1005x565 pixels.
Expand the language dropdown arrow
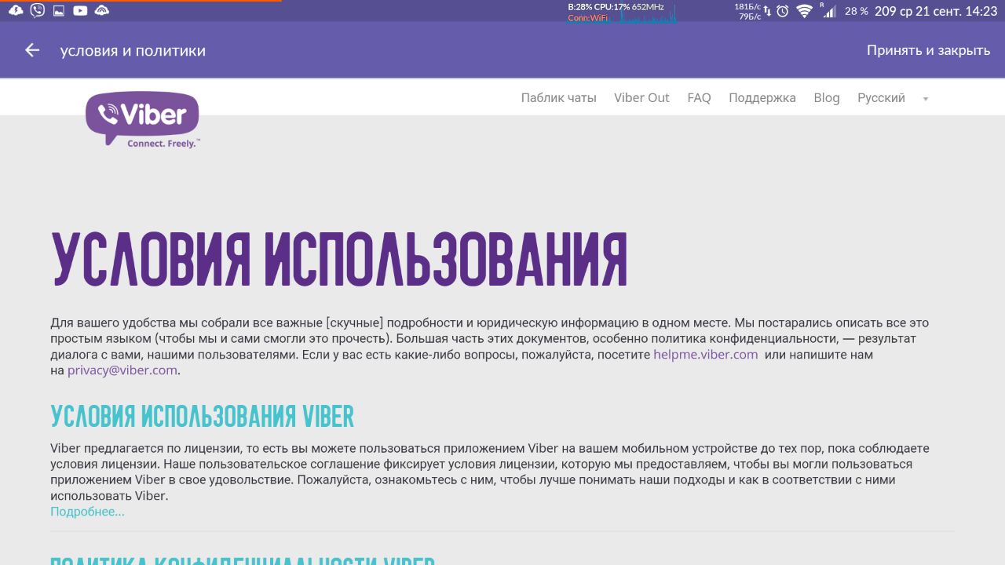[x=926, y=99]
